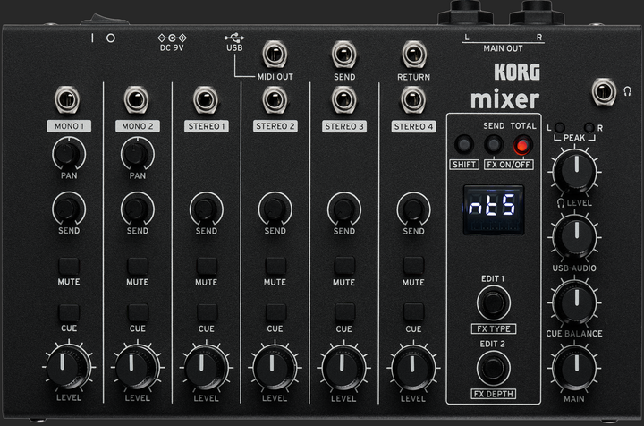
Task: Click the headphone icon beside the jack
Action: pos(627,91)
